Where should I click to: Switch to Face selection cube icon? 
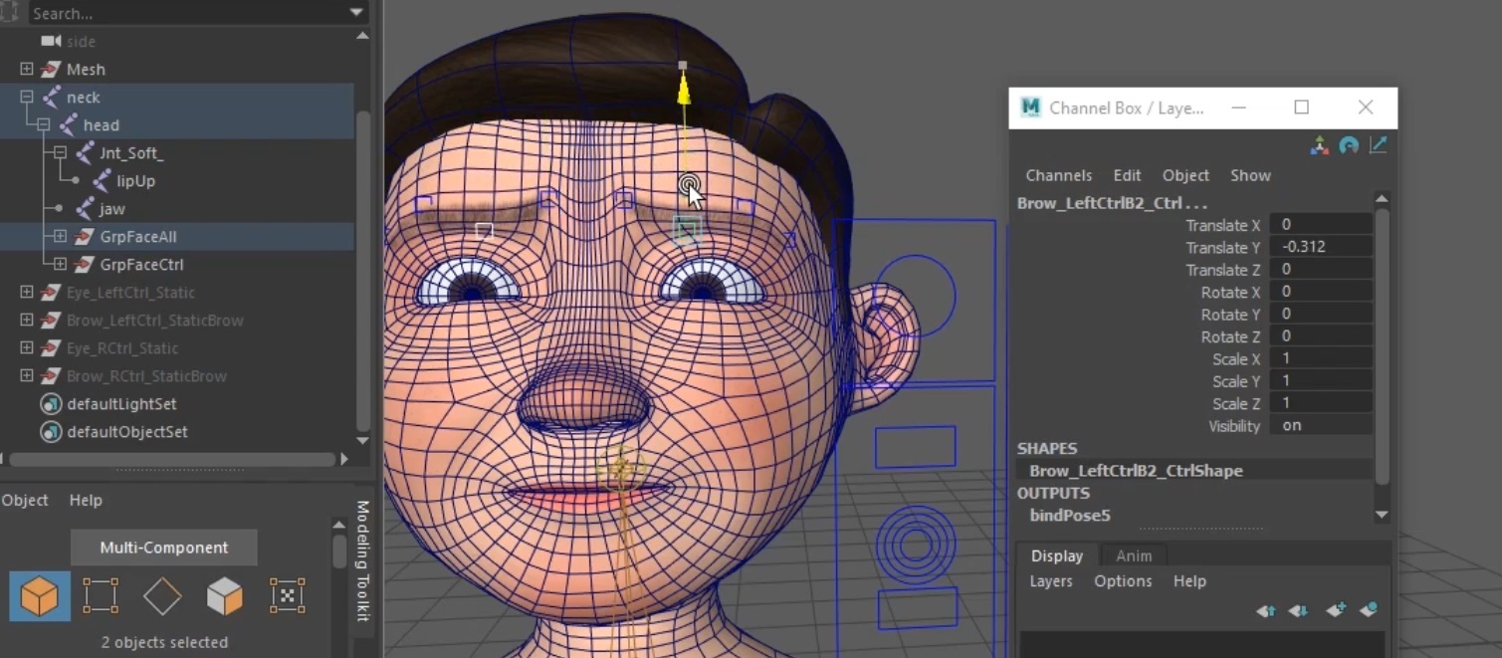tap(224, 596)
